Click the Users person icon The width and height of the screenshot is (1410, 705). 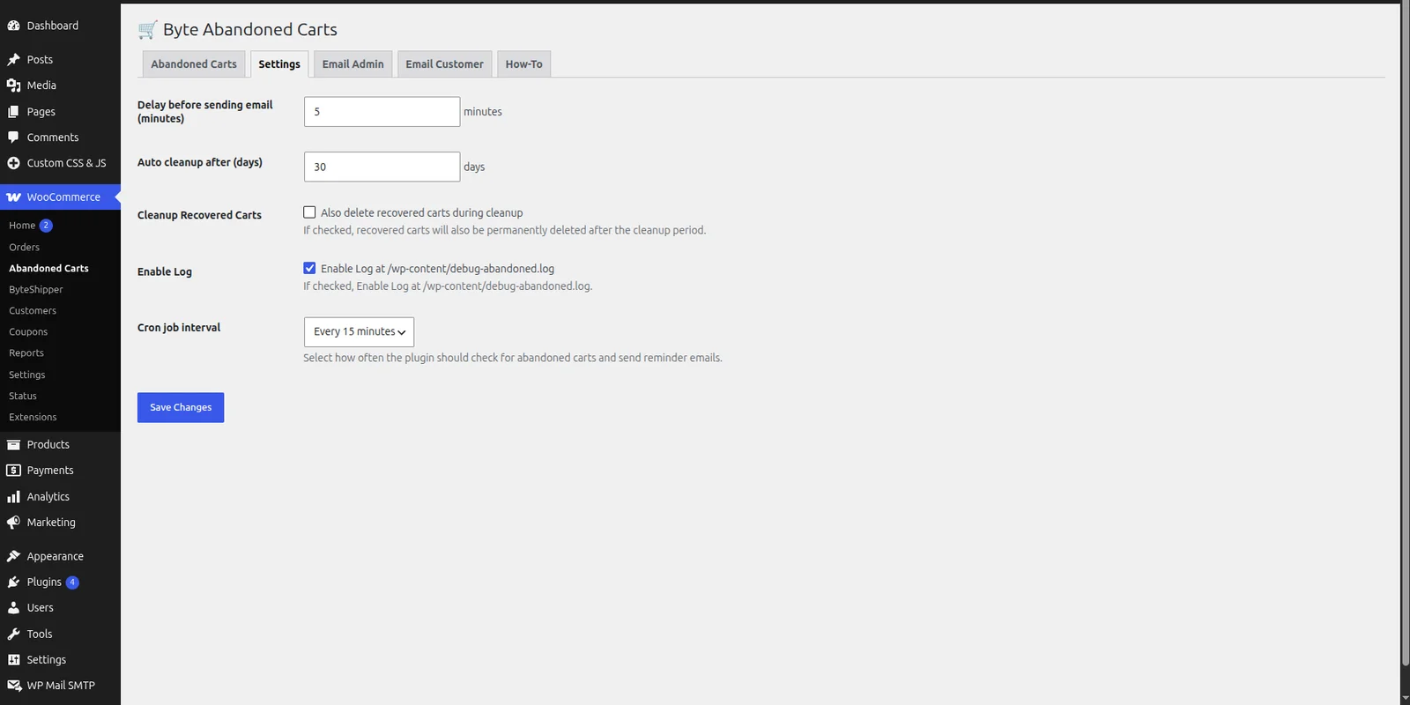(13, 608)
